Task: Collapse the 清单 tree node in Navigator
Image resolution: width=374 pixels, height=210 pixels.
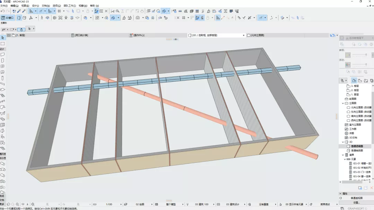Action: [343, 155]
